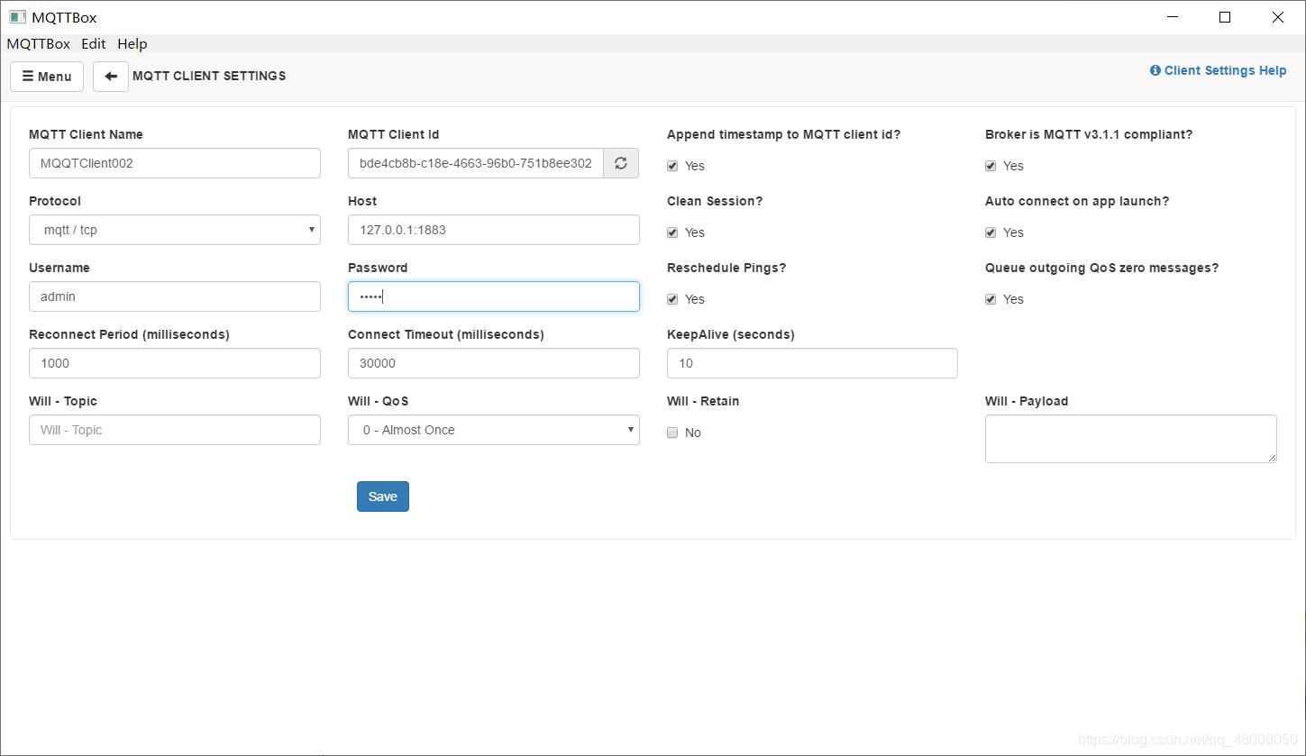Viewport: 1306px width, 756px height.
Task: Click the Broker is MQTT v3.1.1 compliant label
Action: 1089,134
